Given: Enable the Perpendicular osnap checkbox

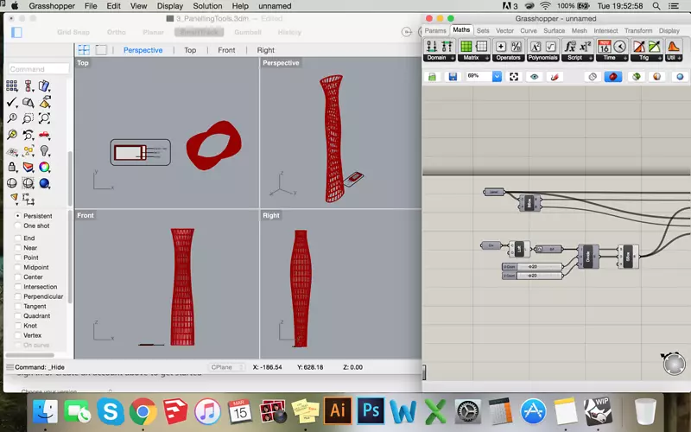Looking at the screenshot, I should [18, 296].
